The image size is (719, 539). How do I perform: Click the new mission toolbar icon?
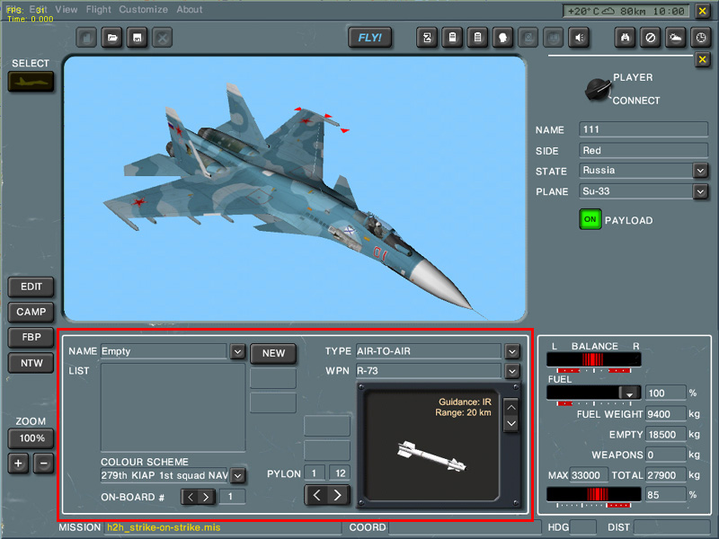coord(86,38)
